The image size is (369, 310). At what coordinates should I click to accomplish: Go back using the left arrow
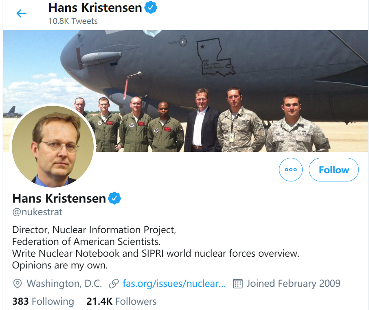pos(21,13)
